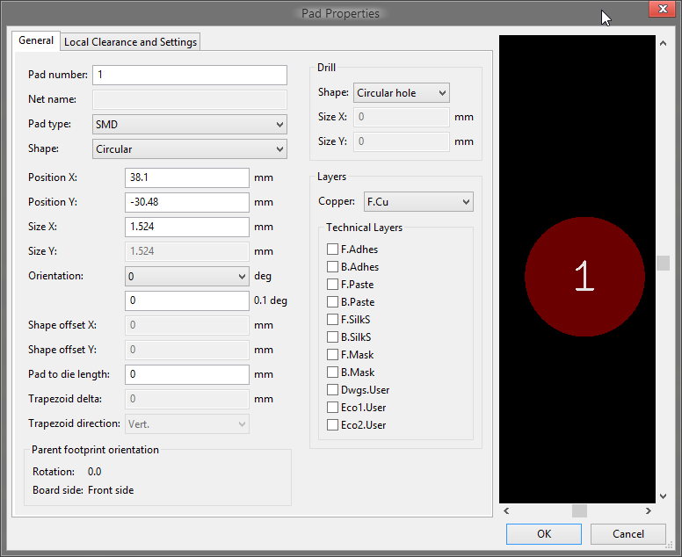Image resolution: width=682 pixels, height=557 pixels.
Task: Enable the Eco2.User layer checkbox
Action: [332, 425]
